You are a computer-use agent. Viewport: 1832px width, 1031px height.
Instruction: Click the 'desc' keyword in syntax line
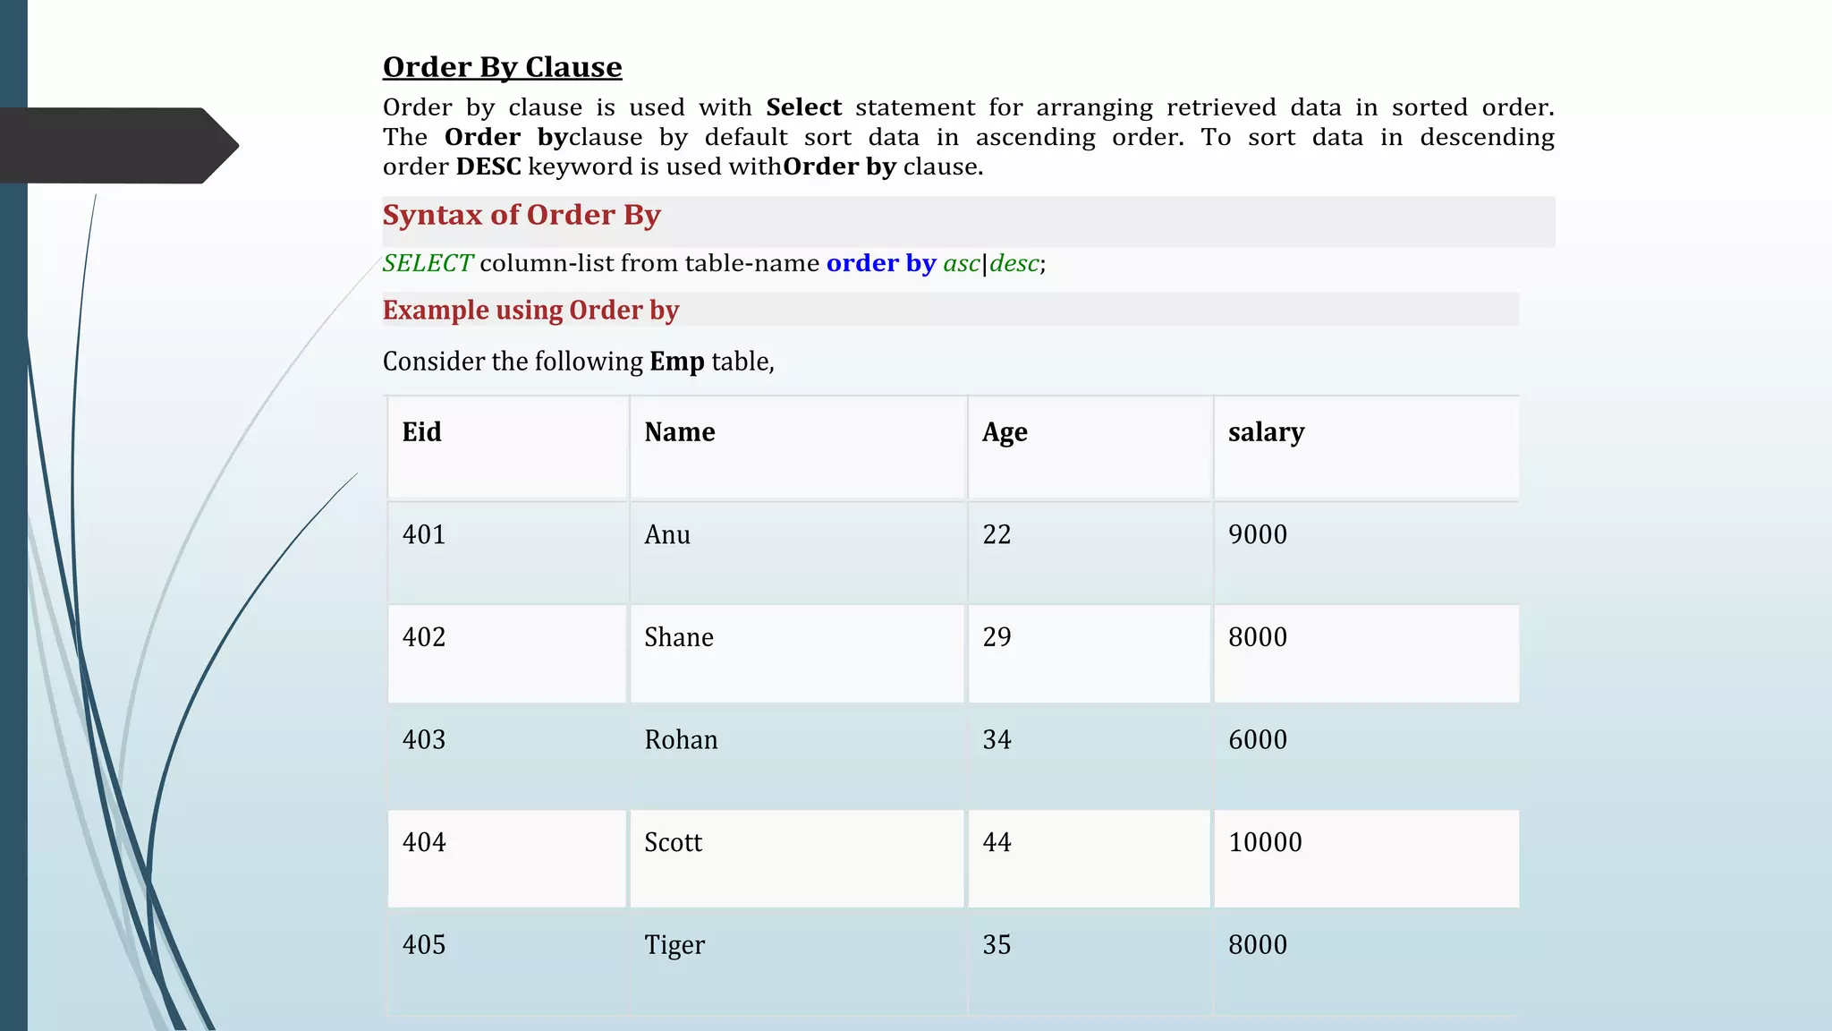click(x=1014, y=263)
